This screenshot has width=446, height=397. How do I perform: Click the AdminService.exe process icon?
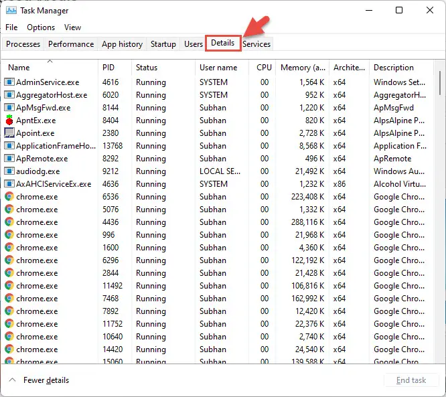[9, 82]
